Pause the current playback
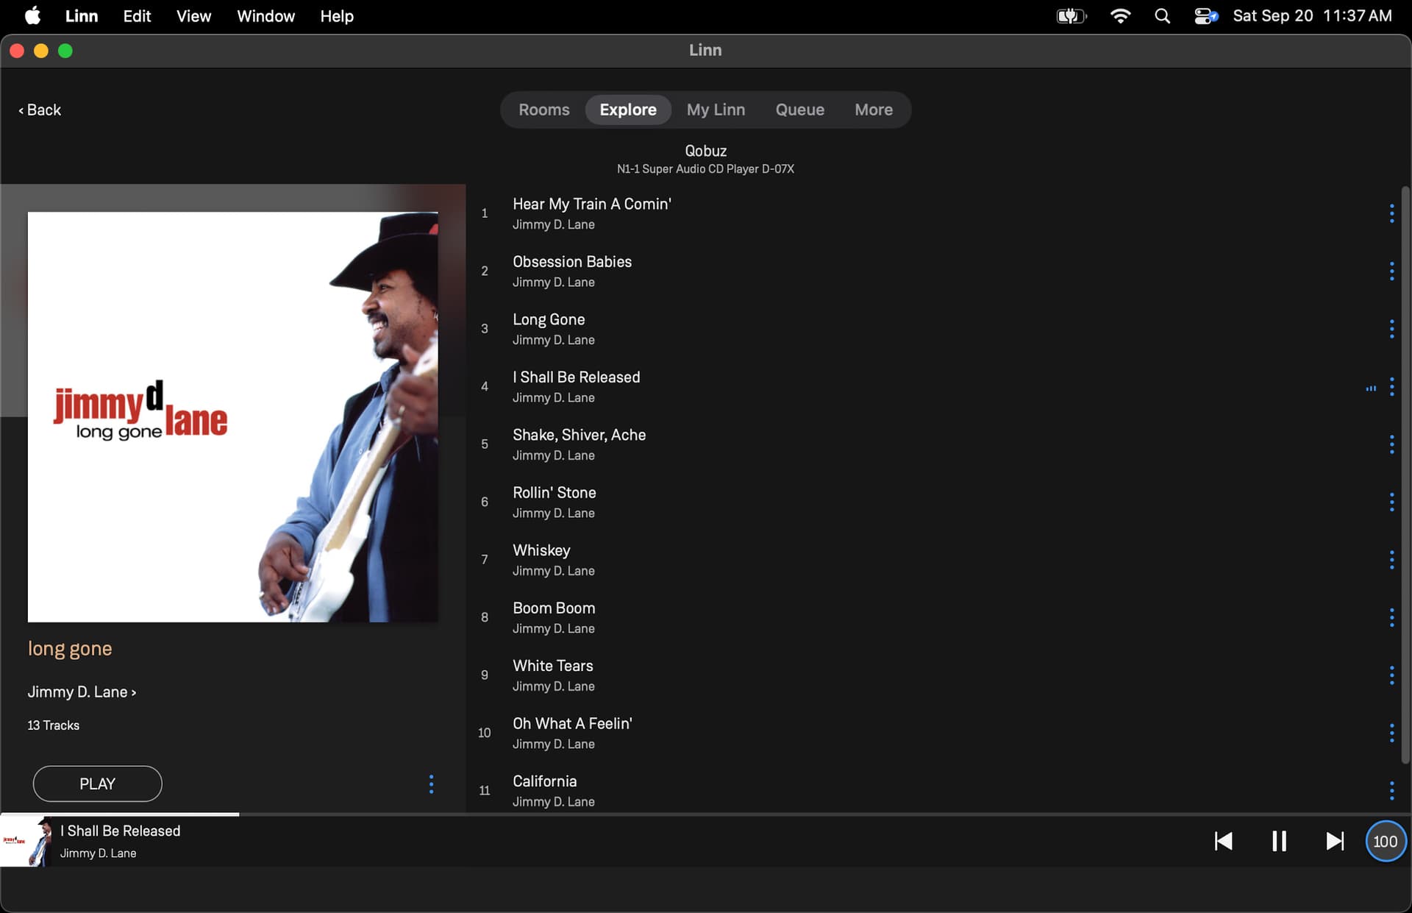This screenshot has height=913, width=1412. 1279,841
